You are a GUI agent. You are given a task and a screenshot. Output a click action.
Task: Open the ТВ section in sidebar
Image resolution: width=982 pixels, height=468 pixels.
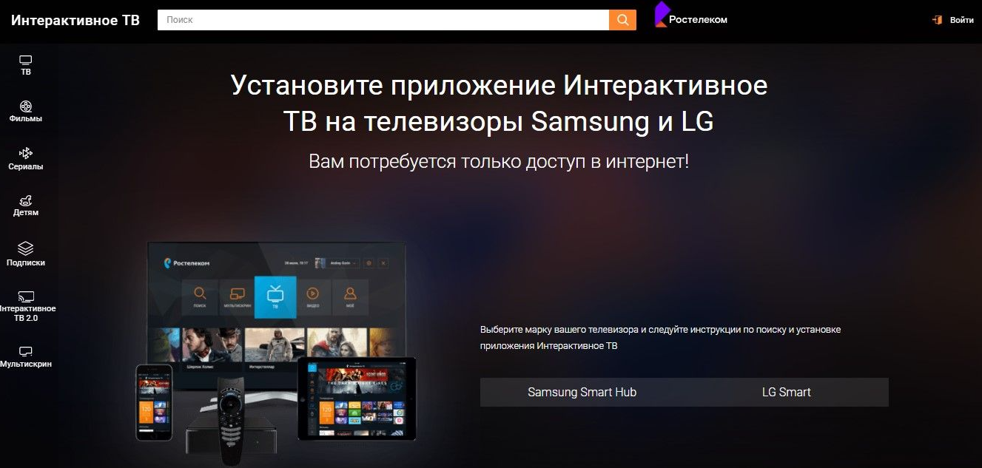[25, 65]
